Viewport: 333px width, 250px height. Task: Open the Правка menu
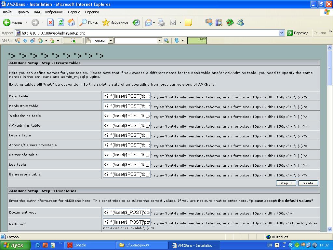click(x=22, y=12)
